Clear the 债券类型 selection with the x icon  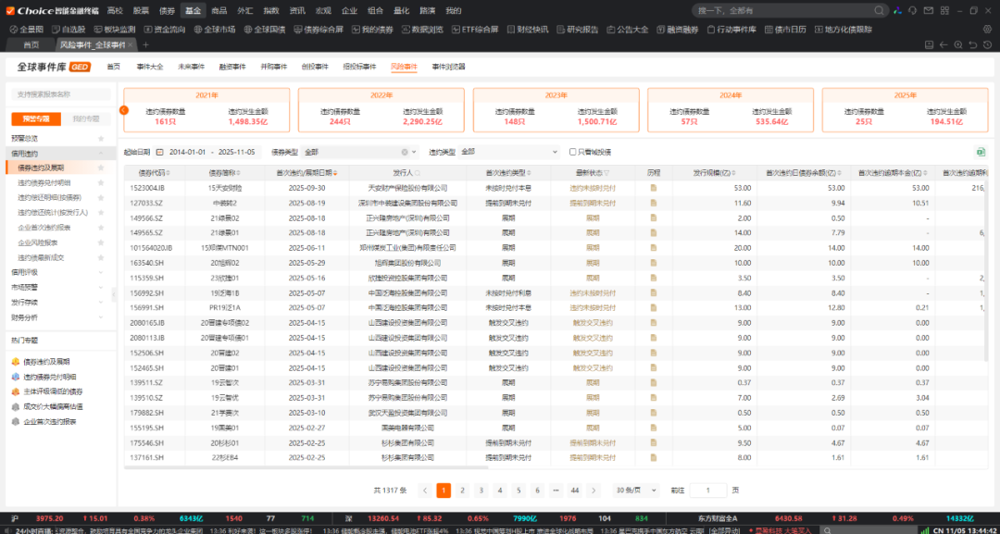point(404,152)
